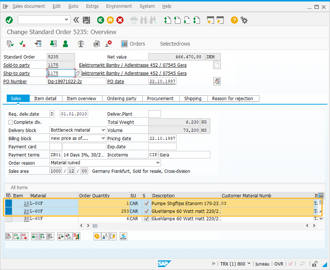Collapse the command field with the double chevron
The width and height of the screenshot is (330, 270).
[x=76, y=20]
